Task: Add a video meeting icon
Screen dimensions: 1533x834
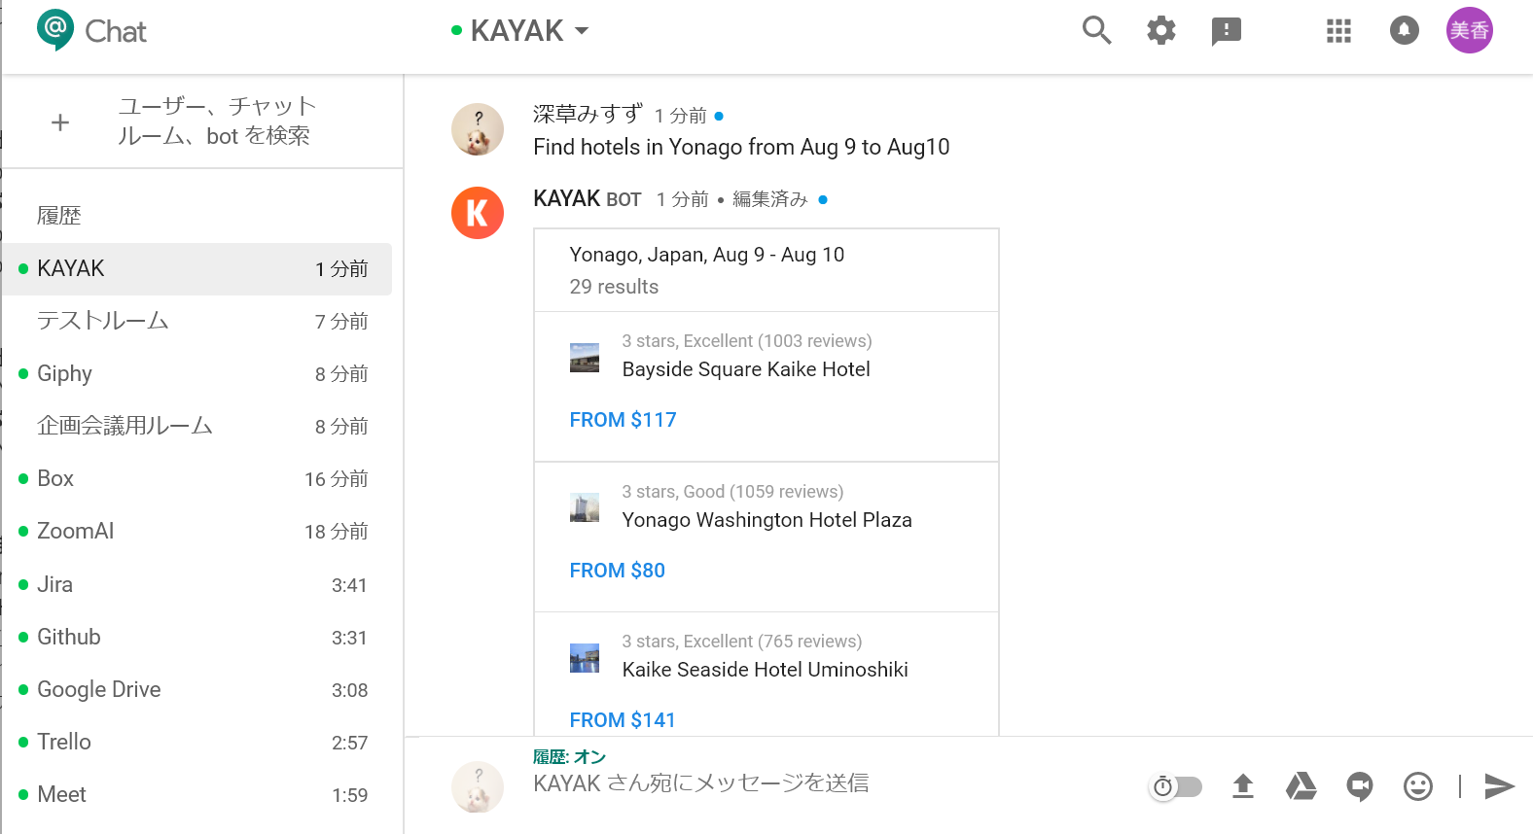Action: click(x=1359, y=785)
